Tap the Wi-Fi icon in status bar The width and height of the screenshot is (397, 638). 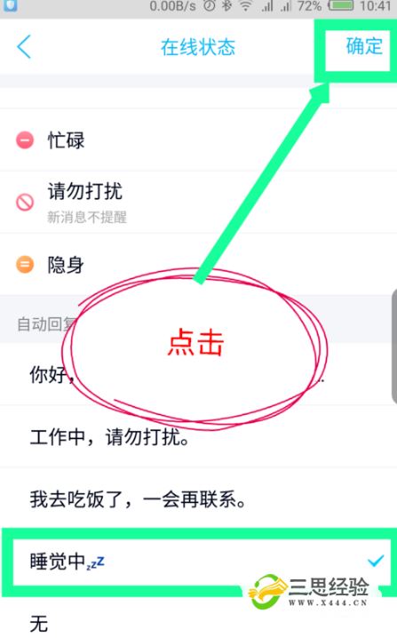(245, 5)
